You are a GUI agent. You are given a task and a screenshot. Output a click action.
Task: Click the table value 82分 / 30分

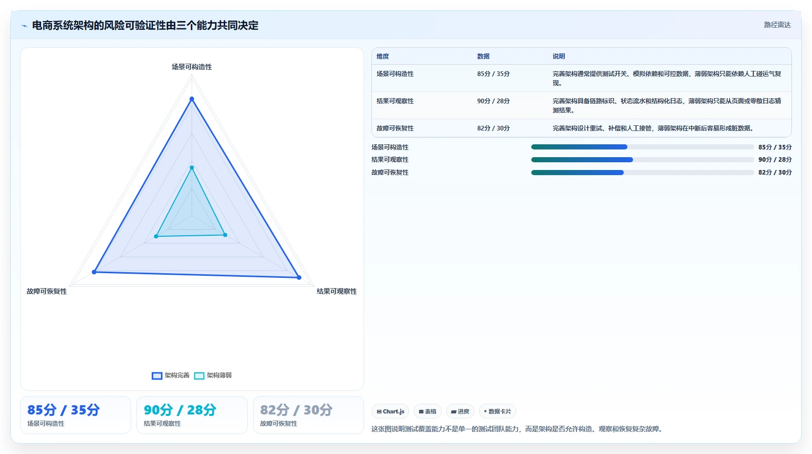(494, 128)
